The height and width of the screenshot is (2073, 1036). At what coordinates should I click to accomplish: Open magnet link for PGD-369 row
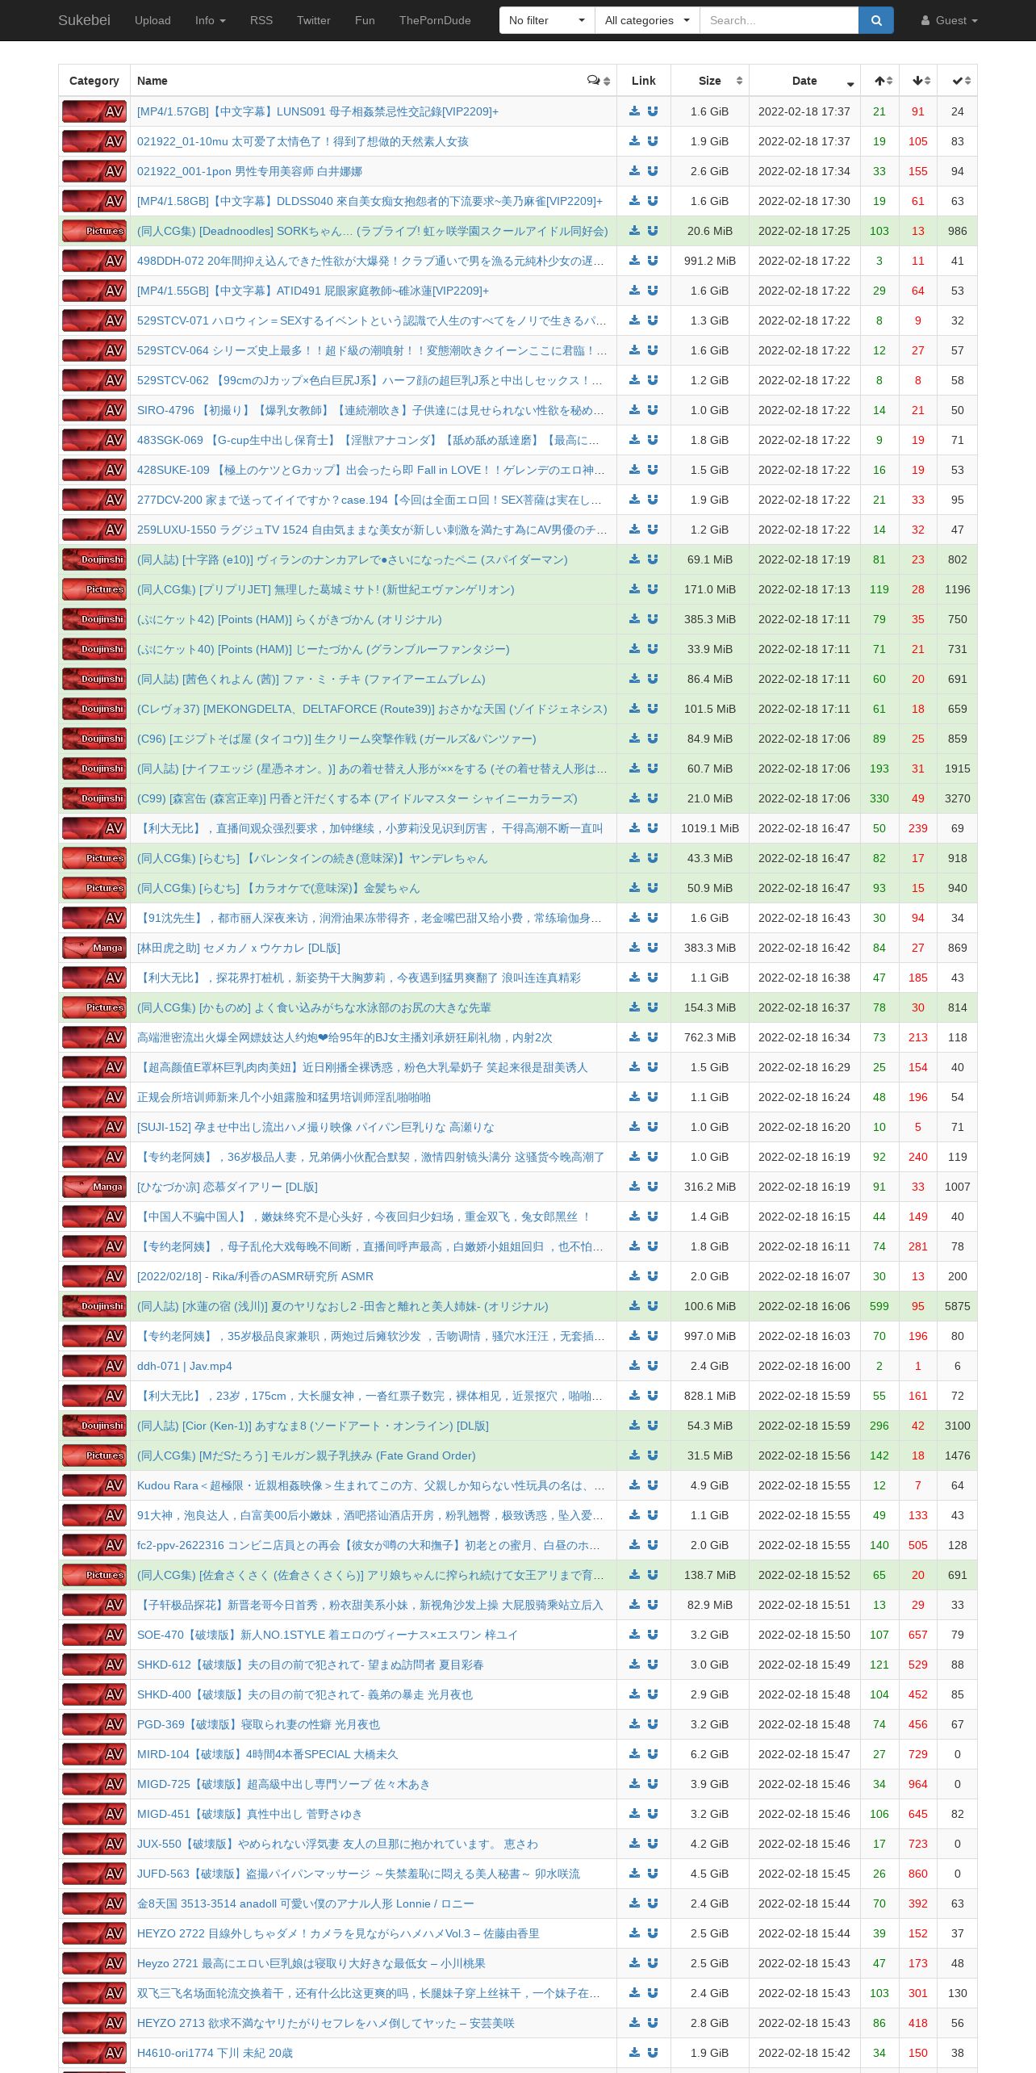tap(653, 1724)
